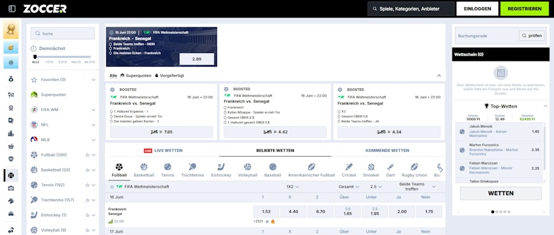Open the statistics bars icon beside 22:00
Image resolution: width=554 pixels, height=235 pixels.
point(110,221)
